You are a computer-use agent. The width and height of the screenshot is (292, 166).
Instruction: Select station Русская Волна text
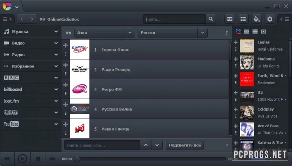point(116,109)
